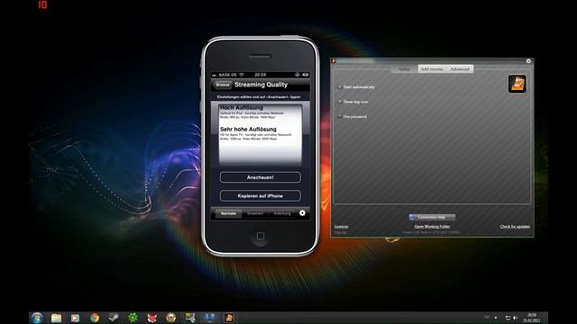Open Windows Explorer from the taskbar
577x324 pixels.
(x=56, y=318)
